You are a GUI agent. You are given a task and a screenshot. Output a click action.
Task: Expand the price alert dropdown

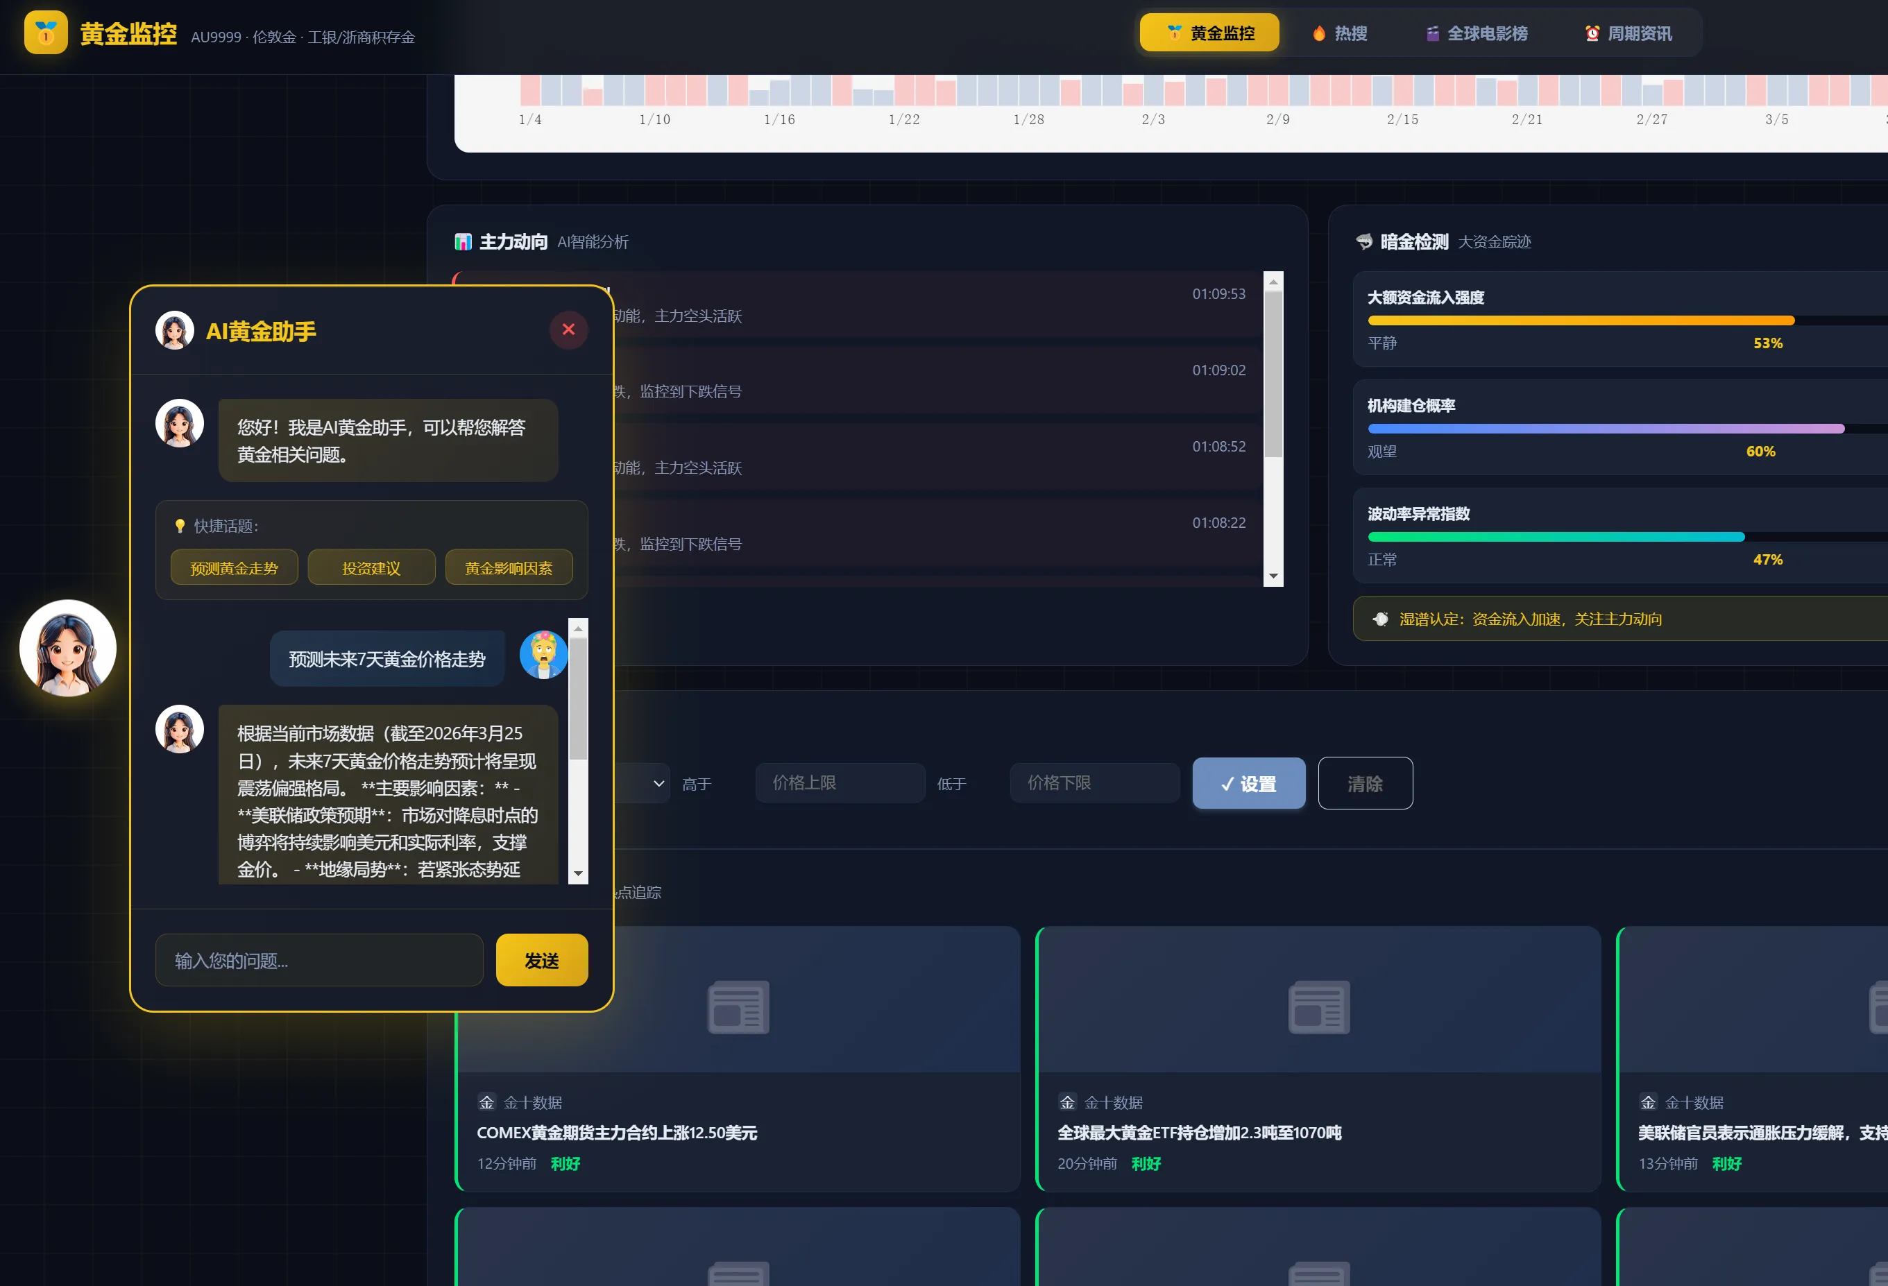tap(656, 783)
